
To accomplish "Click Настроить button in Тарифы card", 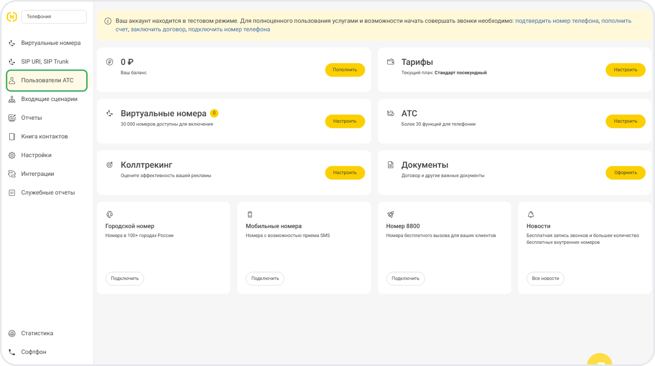I will pos(625,70).
